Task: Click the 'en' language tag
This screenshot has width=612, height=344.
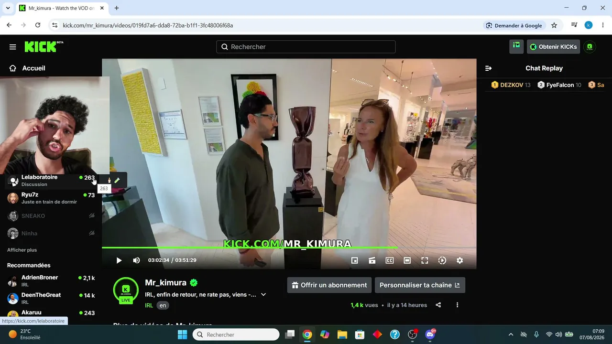Action: click(x=163, y=305)
